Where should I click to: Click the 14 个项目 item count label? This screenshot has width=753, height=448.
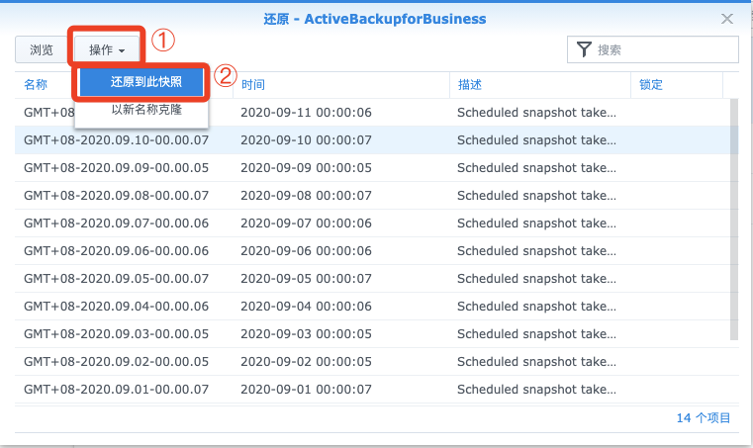pyautogui.click(x=704, y=418)
